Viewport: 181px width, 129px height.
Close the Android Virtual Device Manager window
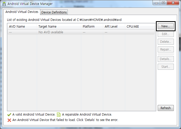(x=173, y=3)
